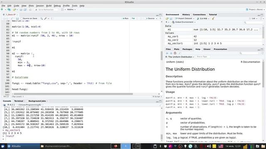Image resolution: width=266 pixels, height=149 pixels.
Task: Save workspace in the Environment pane
Action: tap(171, 18)
